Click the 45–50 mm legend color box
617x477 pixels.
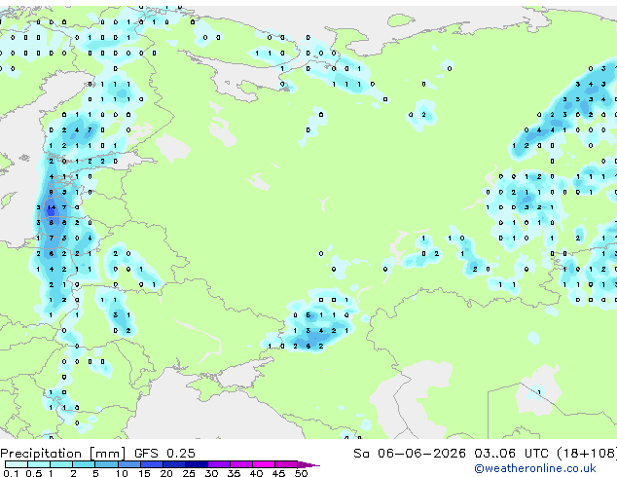pos(286,464)
